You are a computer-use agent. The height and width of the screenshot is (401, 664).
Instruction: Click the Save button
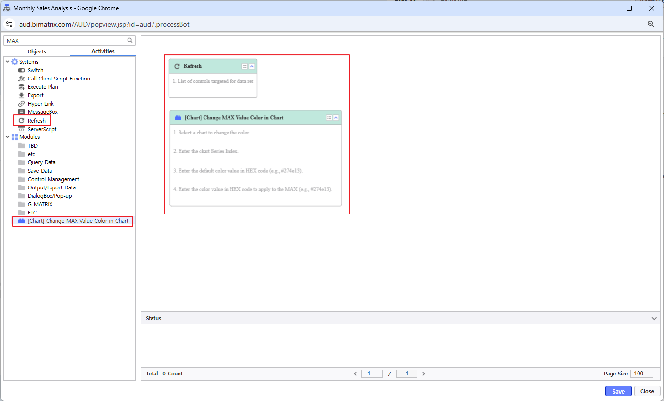coord(618,391)
